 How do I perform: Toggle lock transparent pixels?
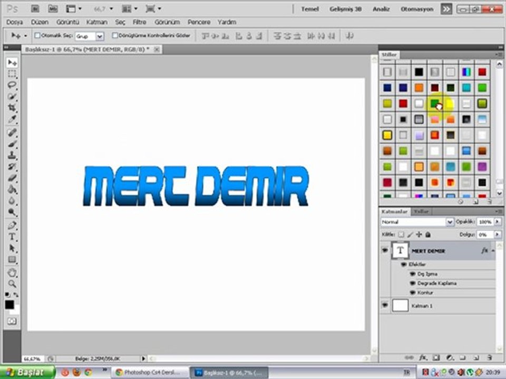pos(401,235)
